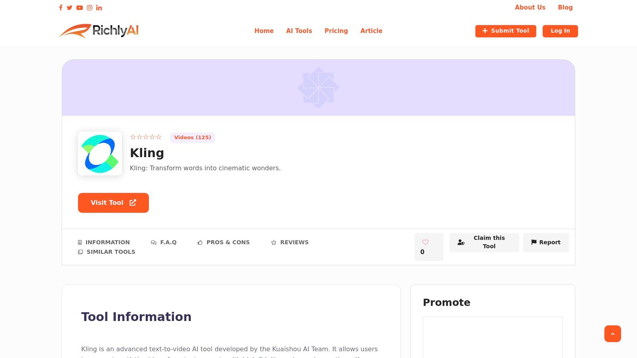Click the RichlyAI logo

click(99, 31)
